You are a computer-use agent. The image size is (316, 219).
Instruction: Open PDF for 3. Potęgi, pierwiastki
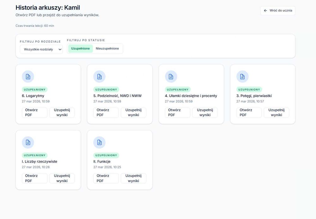[249, 113]
